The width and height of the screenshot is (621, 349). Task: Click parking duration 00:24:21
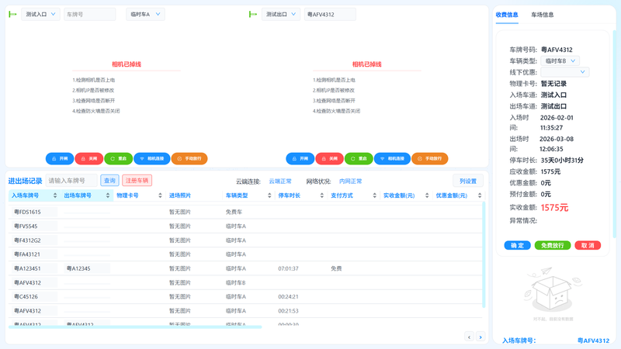coord(288,296)
